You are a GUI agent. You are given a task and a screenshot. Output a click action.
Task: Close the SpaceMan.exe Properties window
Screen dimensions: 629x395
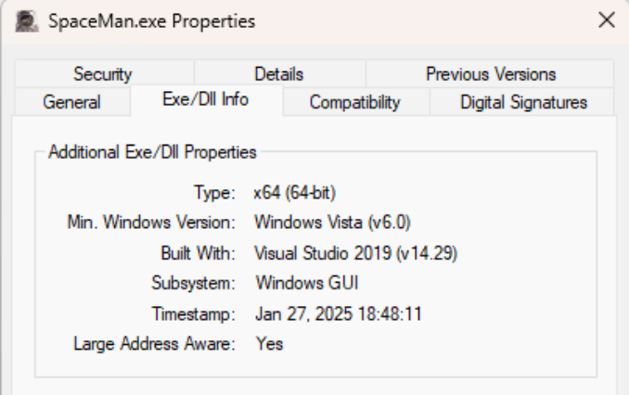pyautogui.click(x=607, y=19)
